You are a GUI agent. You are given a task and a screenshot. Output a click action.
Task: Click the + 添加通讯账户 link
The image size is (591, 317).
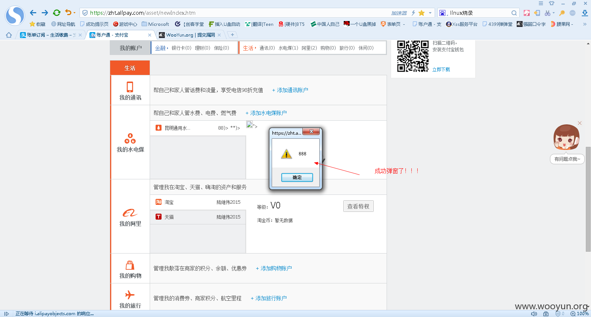click(290, 90)
